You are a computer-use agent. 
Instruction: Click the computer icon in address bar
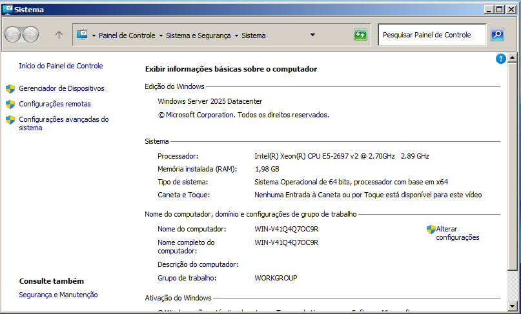[82, 35]
